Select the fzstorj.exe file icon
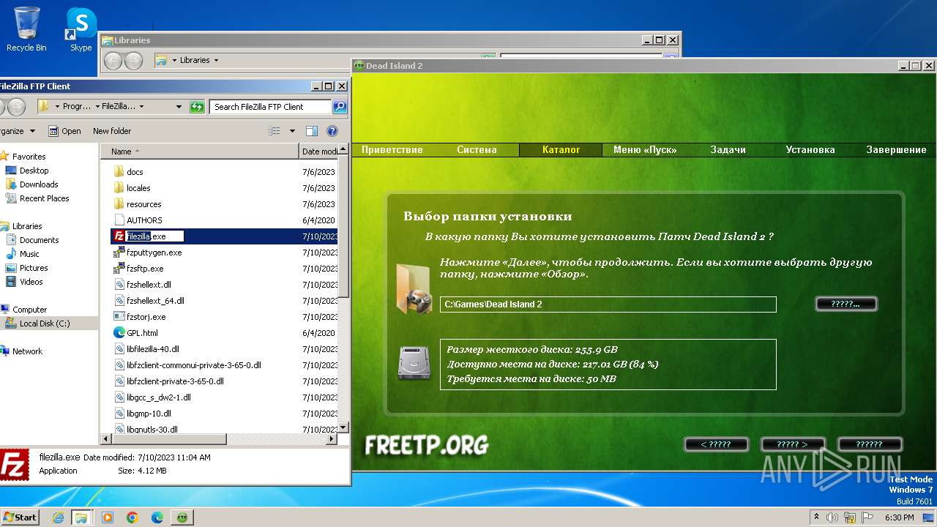 (x=119, y=317)
